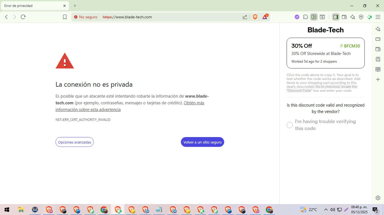Open the notepad-style taskbar app
Screen dimensions: 384x215
click(159, 210)
